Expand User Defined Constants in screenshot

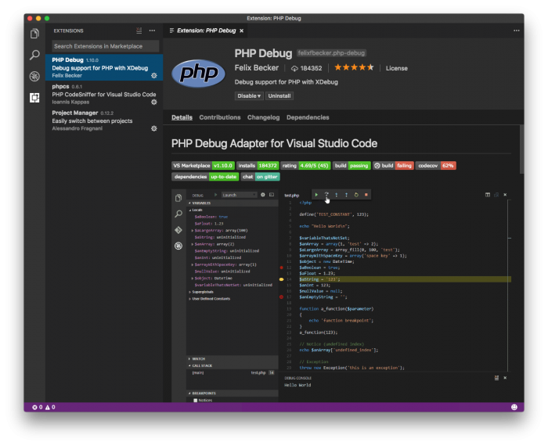(x=189, y=299)
